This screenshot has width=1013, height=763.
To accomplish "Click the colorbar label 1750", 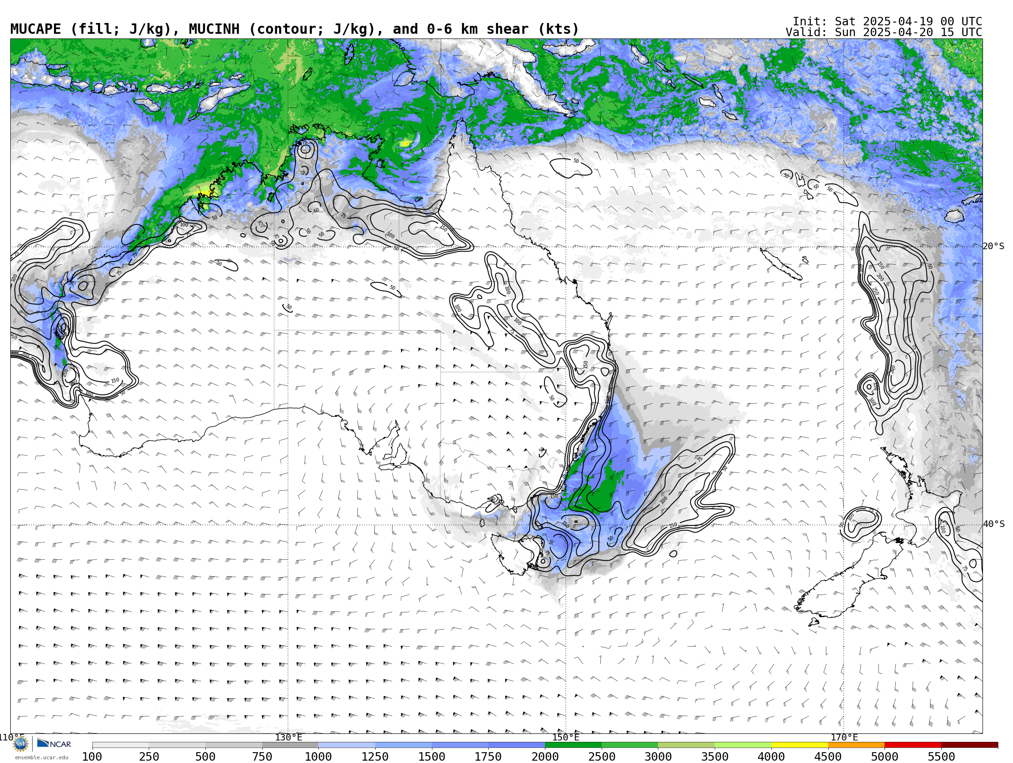I will click(488, 756).
